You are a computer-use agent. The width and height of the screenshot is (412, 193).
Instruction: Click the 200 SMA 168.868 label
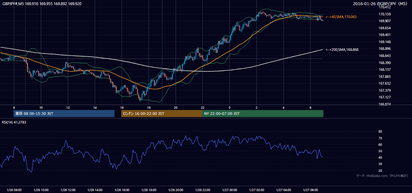tap(342, 50)
